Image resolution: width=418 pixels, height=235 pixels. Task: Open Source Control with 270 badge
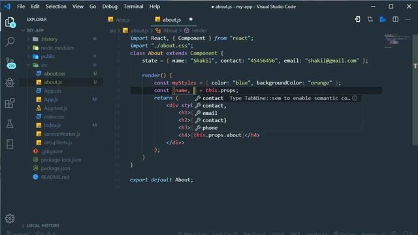pyautogui.click(x=10, y=63)
